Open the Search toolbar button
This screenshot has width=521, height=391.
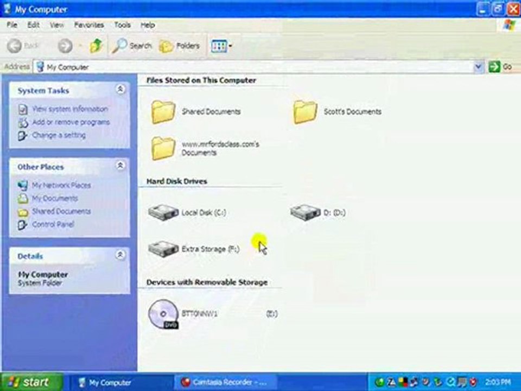point(132,46)
